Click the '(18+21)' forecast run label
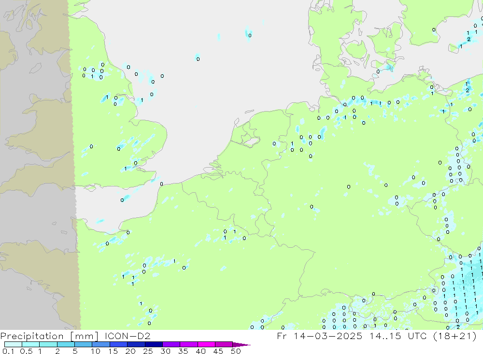The image size is (483, 354). [x=455, y=336]
